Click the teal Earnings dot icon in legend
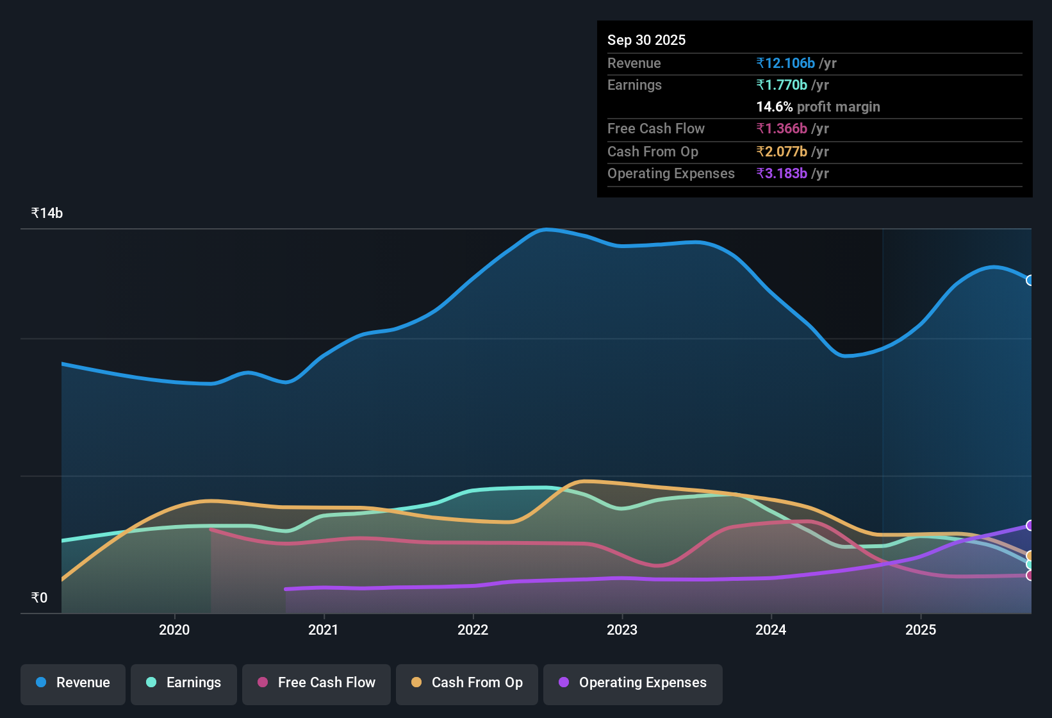Viewport: 1052px width, 718px height. coord(151,683)
